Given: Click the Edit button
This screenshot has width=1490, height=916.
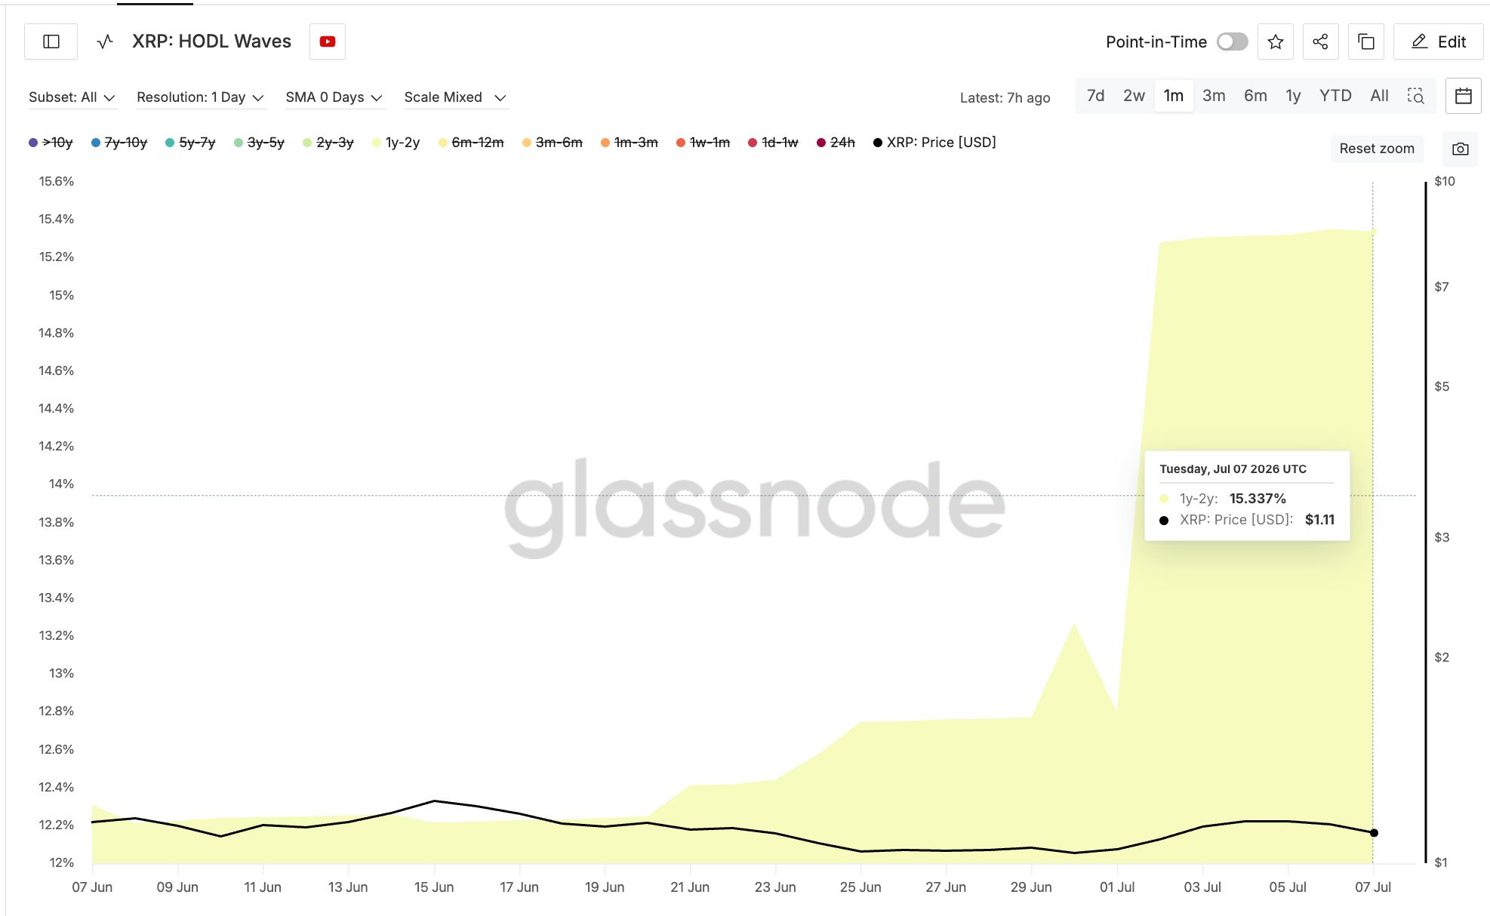Looking at the screenshot, I should (x=1439, y=41).
